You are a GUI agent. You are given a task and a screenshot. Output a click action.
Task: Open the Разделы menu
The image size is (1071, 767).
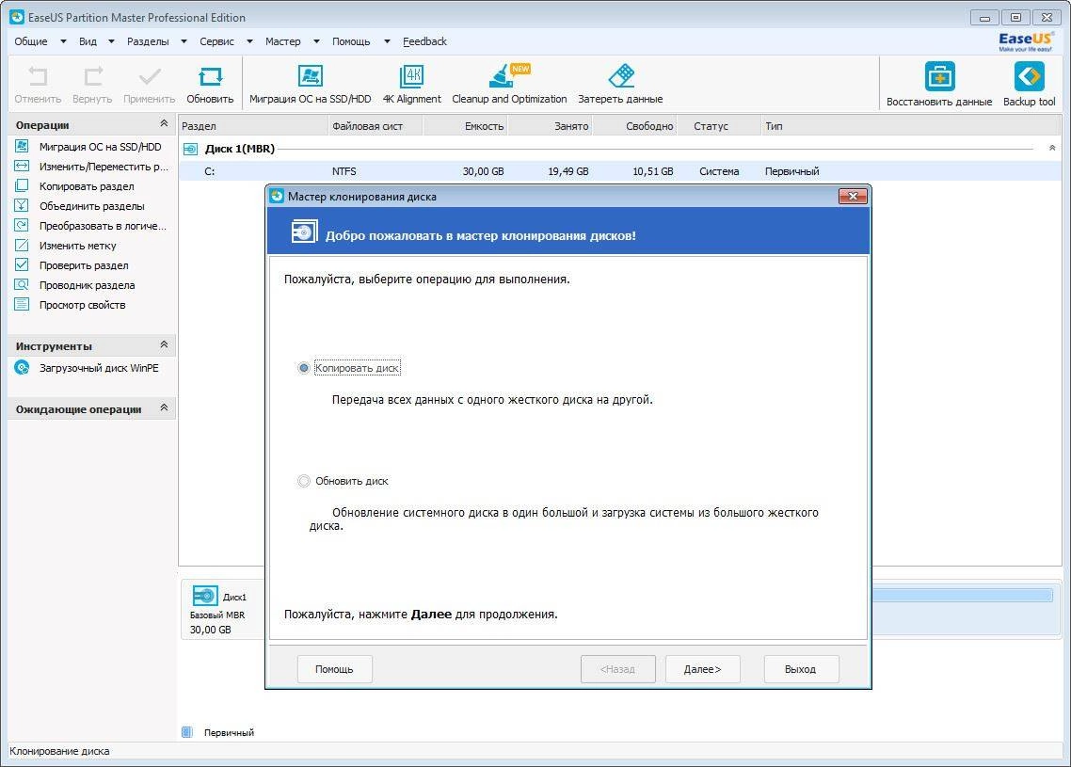point(148,41)
